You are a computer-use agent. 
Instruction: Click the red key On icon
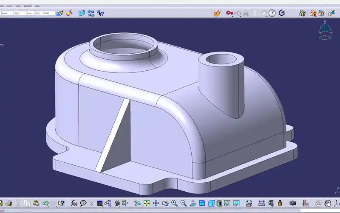(229, 13)
